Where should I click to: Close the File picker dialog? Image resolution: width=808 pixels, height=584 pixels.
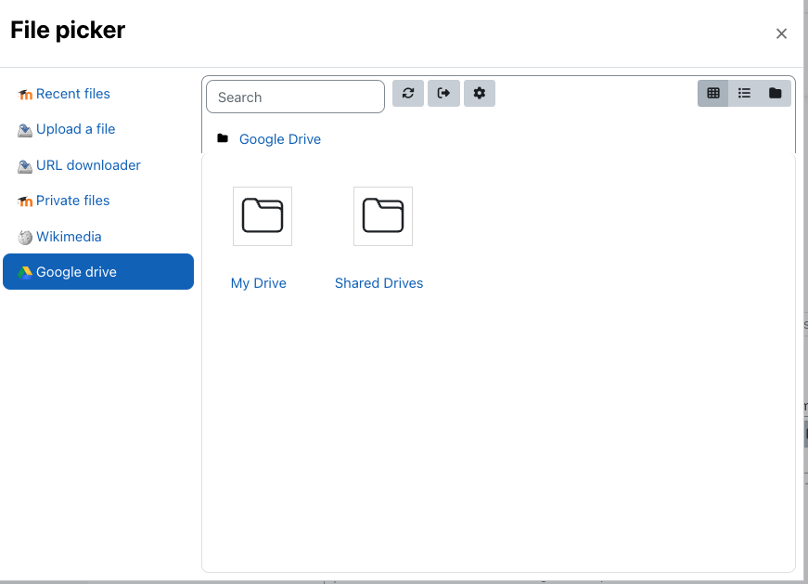[x=781, y=33]
